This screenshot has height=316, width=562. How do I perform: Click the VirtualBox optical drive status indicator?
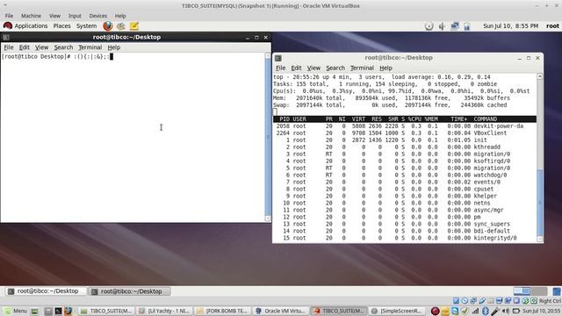[x=465, y=301]
